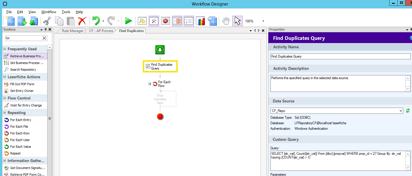412x176 pixels.
Task: Open the 100% zoom level dropdown
Action: [x=263, y=21]
